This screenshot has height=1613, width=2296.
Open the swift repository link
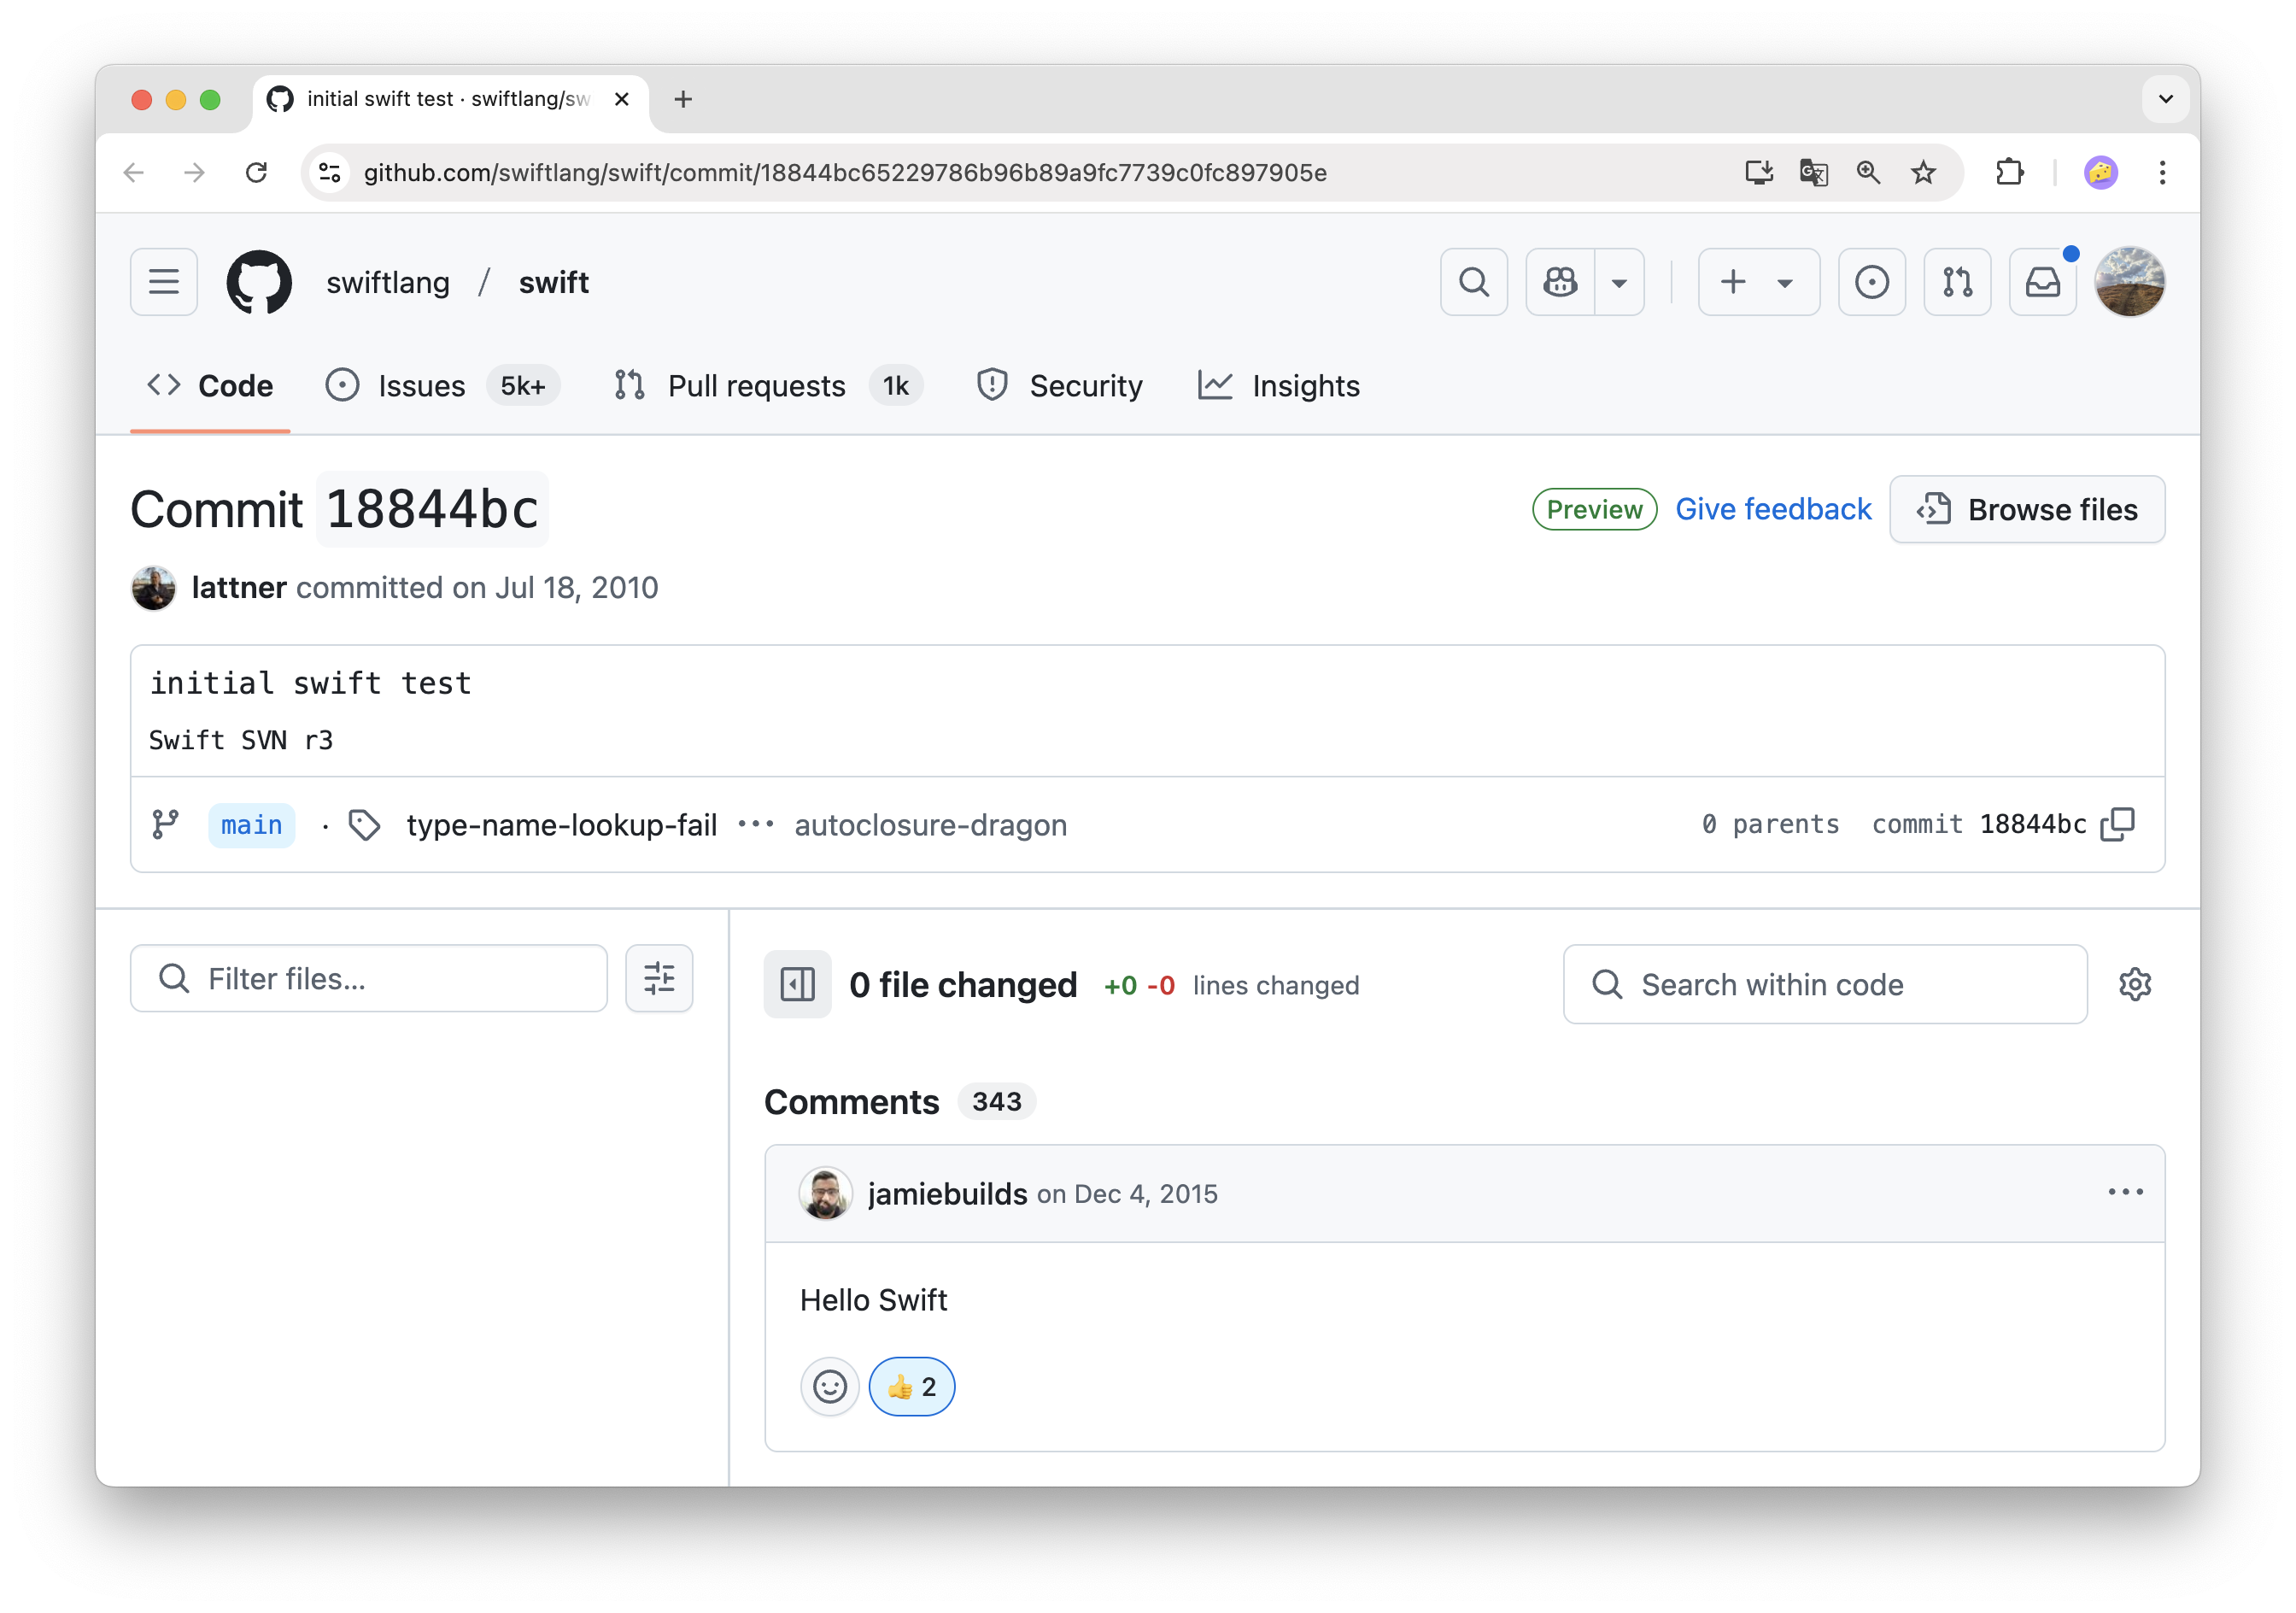coord(554,283)
